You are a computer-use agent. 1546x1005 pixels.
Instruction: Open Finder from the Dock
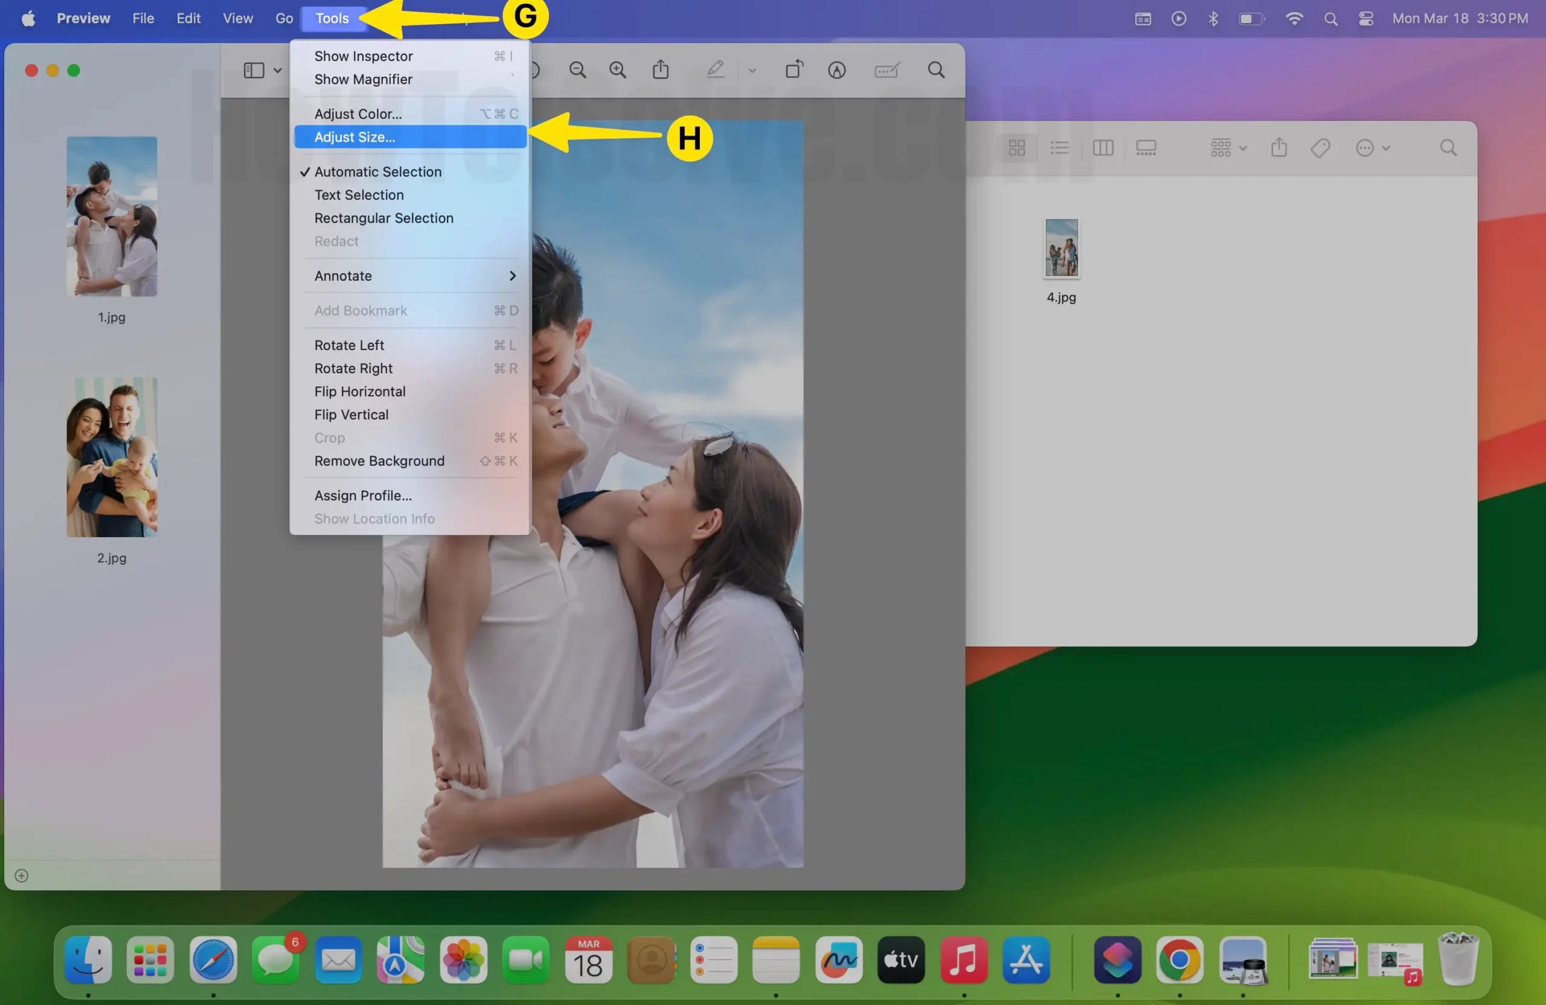coord(88,959)
